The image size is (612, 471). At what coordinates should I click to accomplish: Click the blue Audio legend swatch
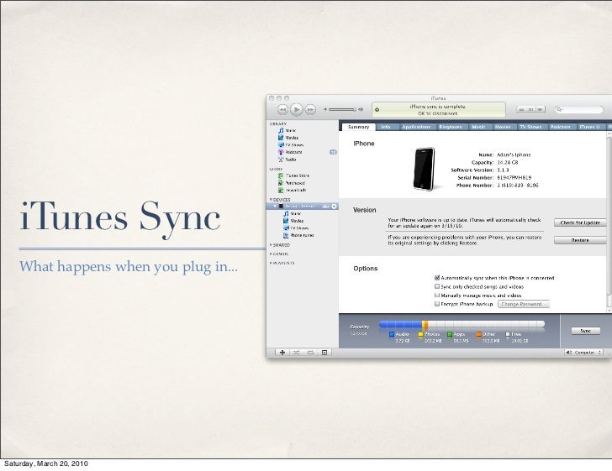point(392,334)
